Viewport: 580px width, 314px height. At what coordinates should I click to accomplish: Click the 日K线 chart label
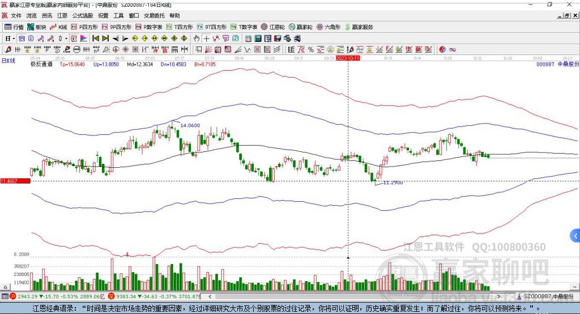pos(8,61)
